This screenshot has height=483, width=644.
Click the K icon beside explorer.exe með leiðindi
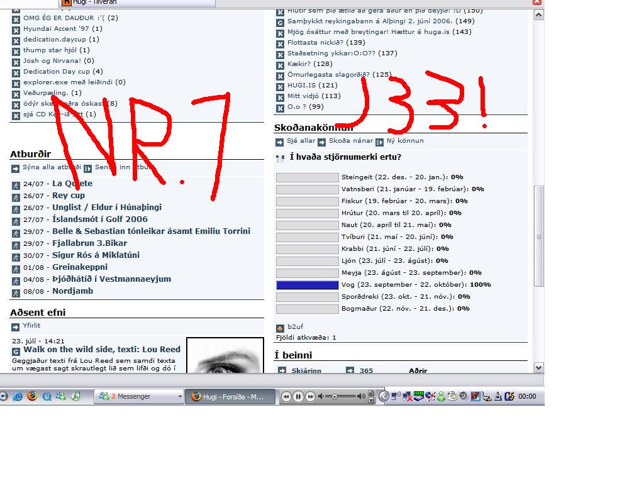16,84
